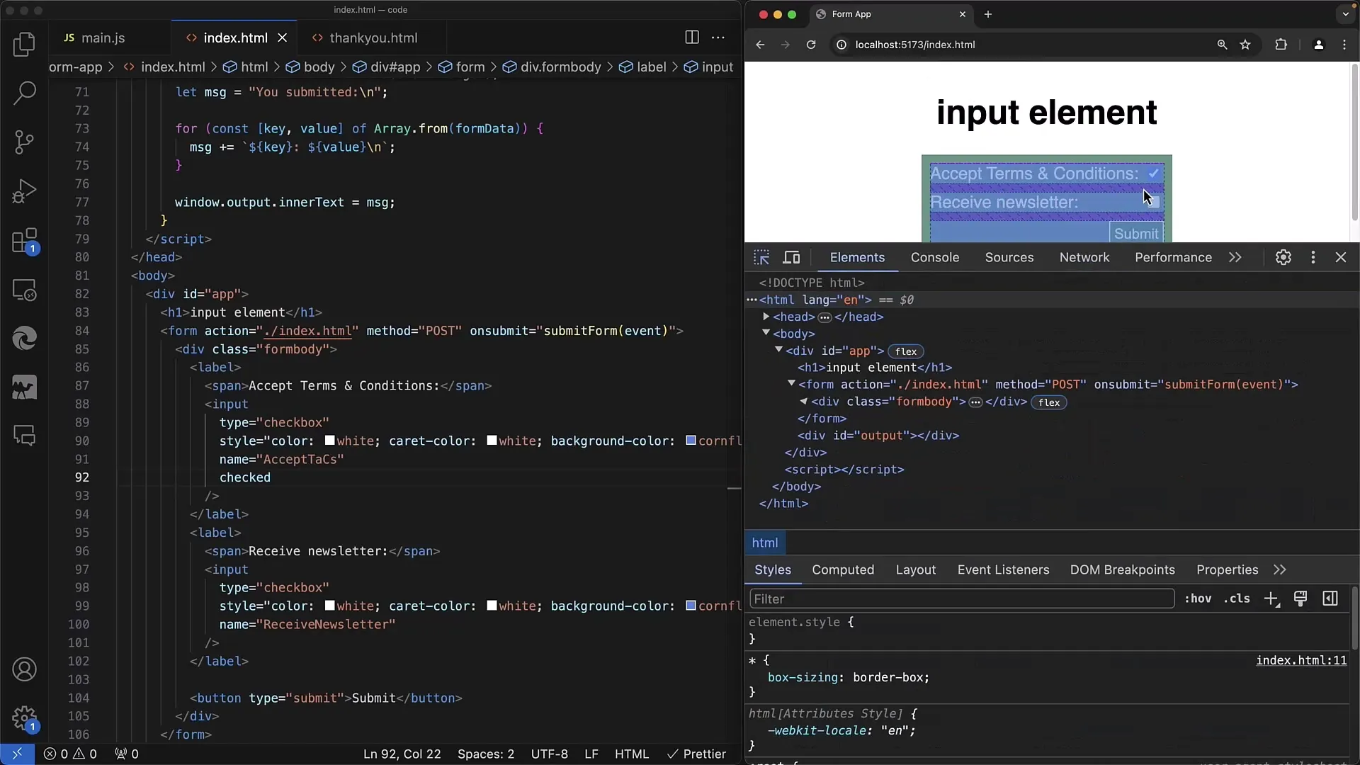Screen dimensions: 1360x765
Task: Click the Console panel tab
Action: pyautogui.click(x=935, y=257)
